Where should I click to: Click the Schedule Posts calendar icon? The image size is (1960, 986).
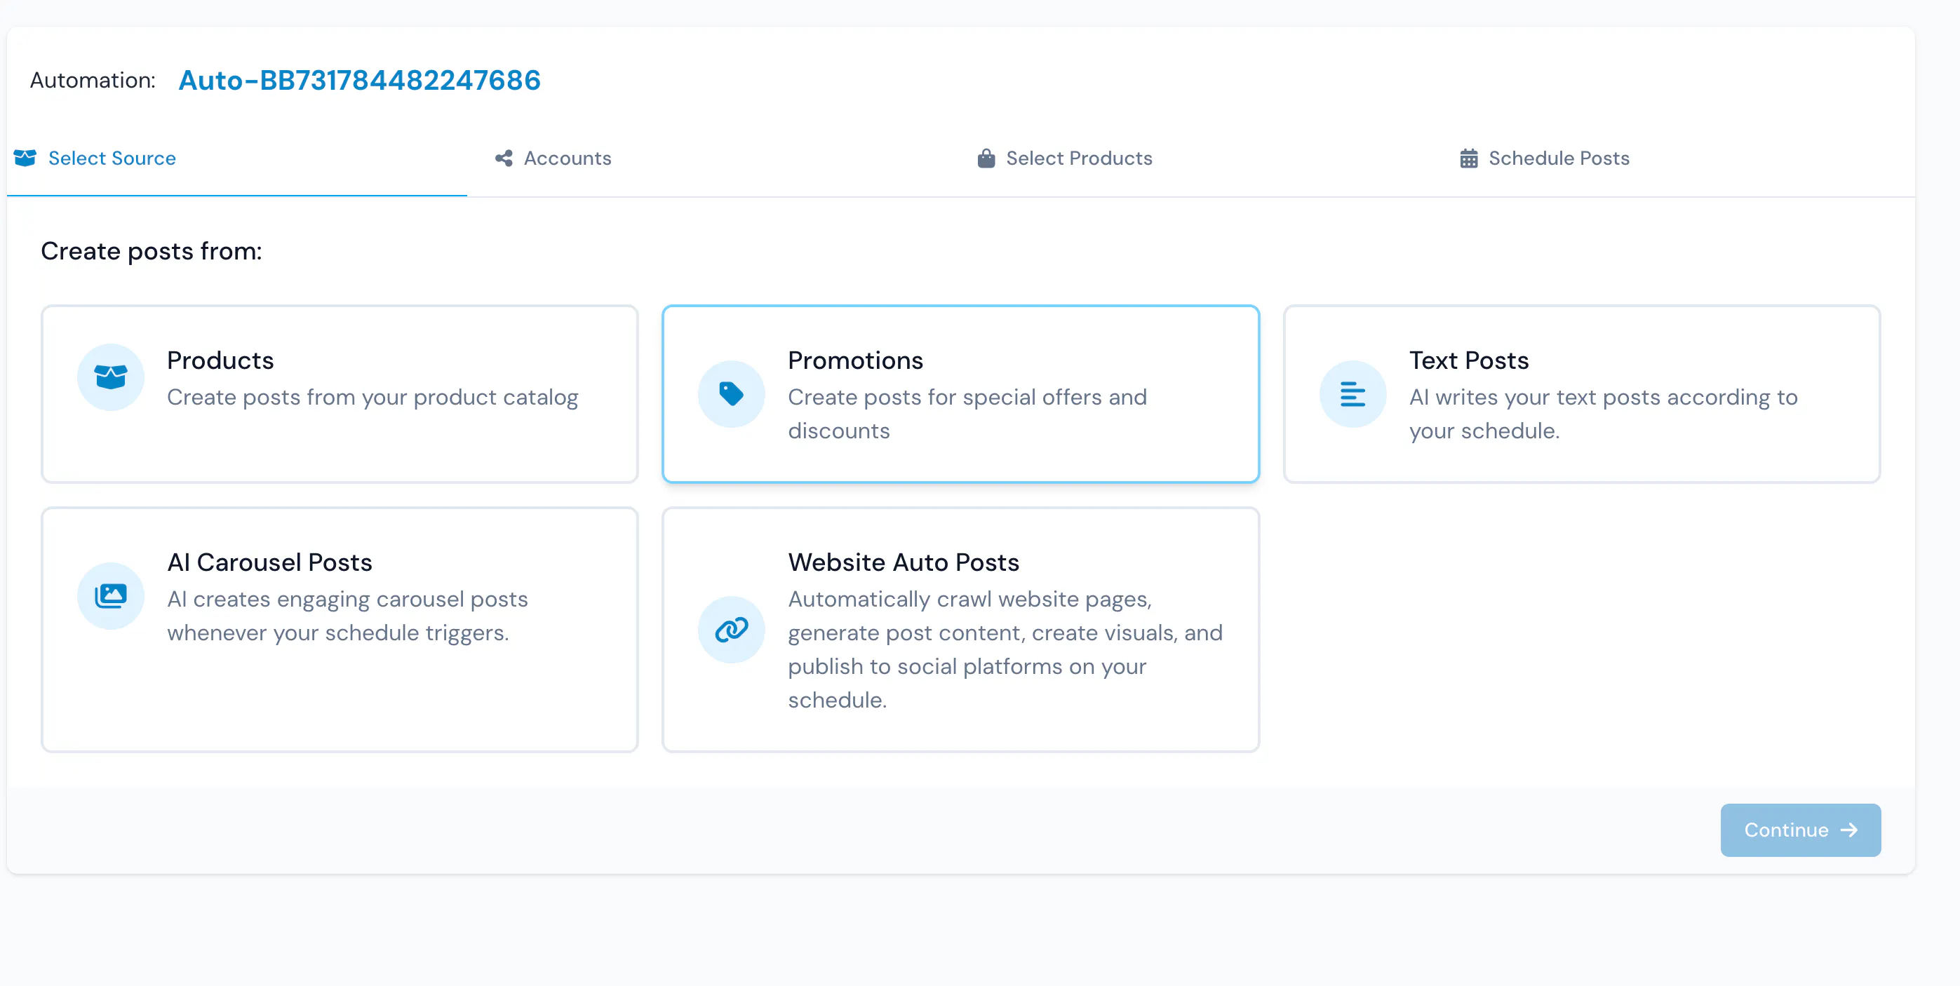(x=1468, y=158)
